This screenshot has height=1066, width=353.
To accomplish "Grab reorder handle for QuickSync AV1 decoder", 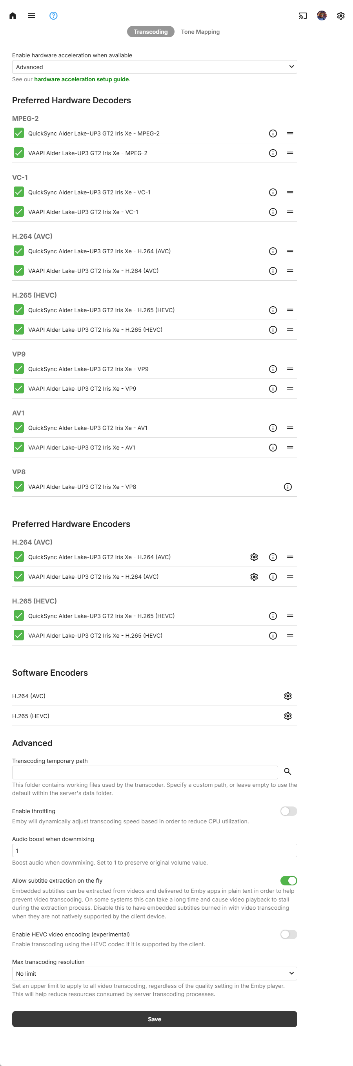I will click(290, 428).
